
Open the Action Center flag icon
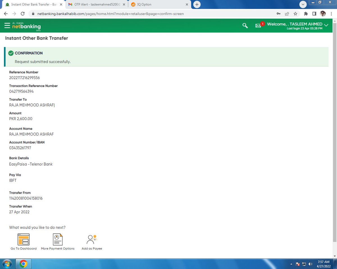point(298,264)
